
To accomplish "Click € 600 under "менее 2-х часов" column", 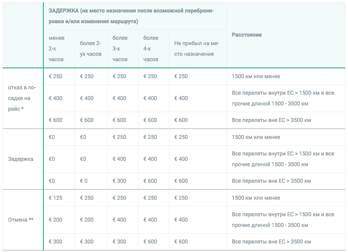I will tap(55, 120).
